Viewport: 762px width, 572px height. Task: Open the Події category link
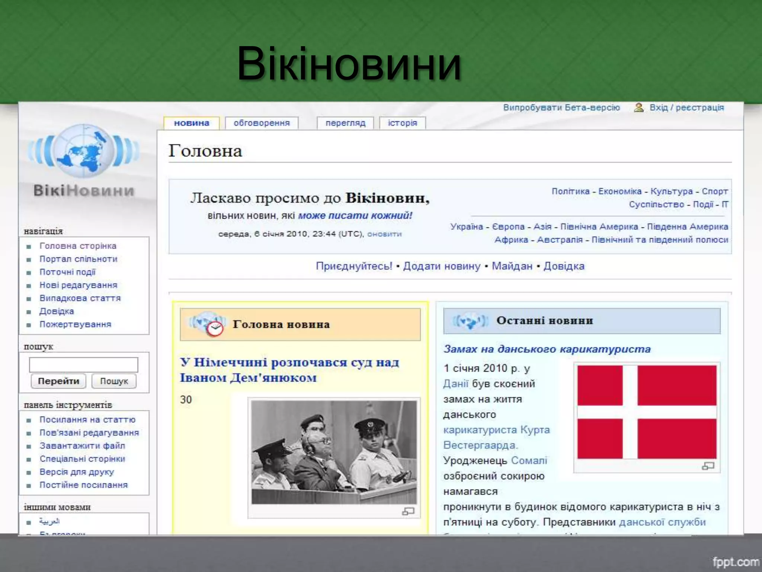tap(703, 204)
